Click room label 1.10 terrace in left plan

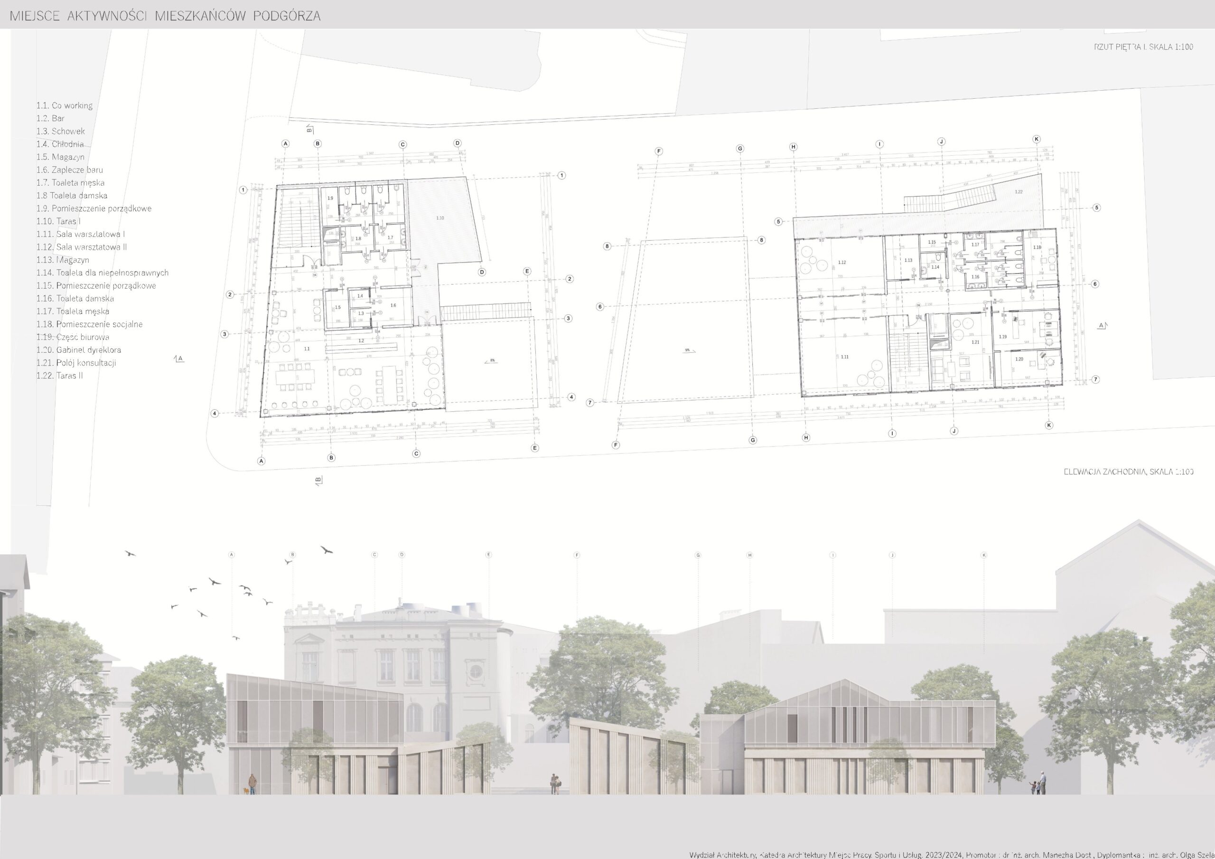tap(440, 217)
